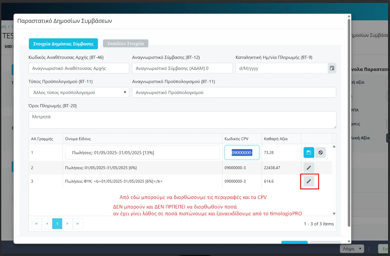Image resolution: width=390 pixels, height=256 pixels.
Task: Click the CPV code field in row 1
Action: [242, 153]
